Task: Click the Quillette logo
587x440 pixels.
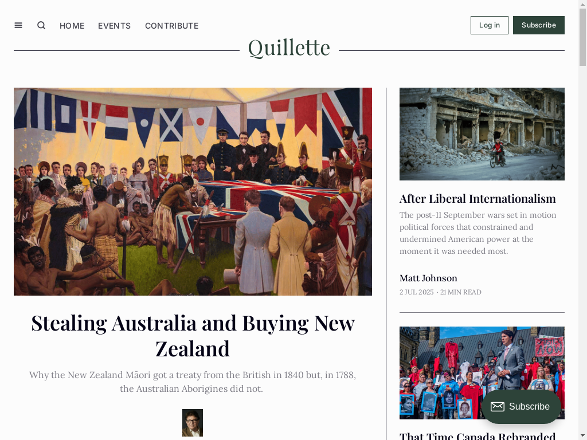Action: [x=289, y=48]
